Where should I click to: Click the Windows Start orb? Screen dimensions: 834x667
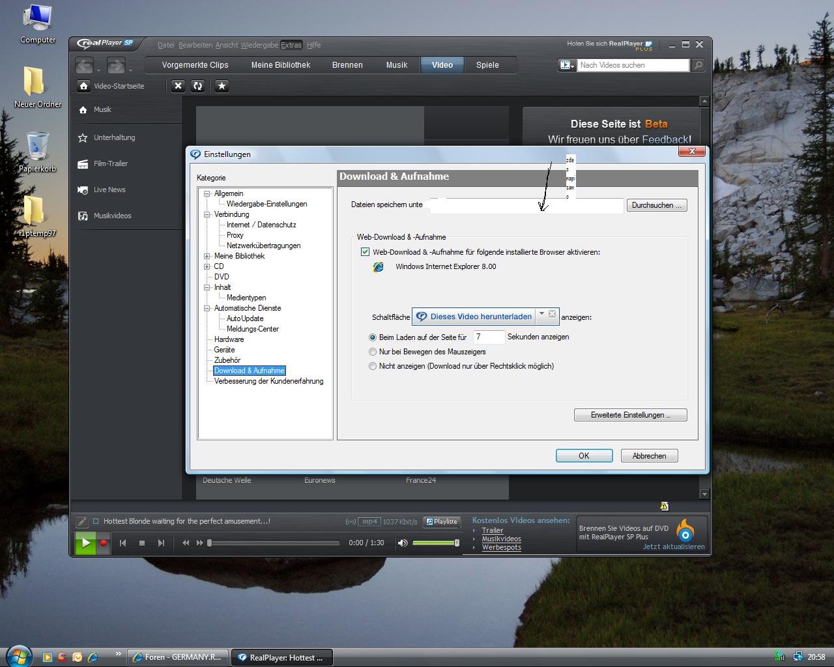(18, 655)
